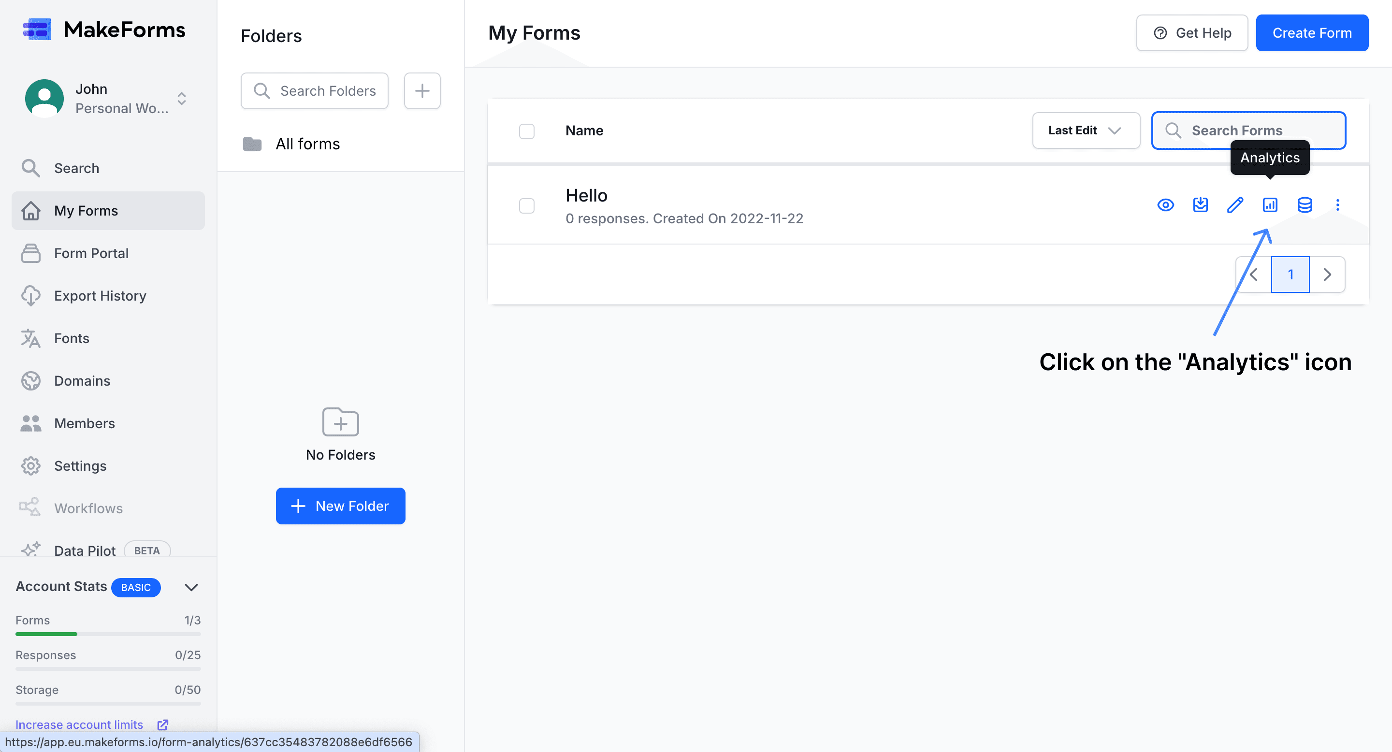The width and height of the screenshot is (1392, 752).
Task: Collapse the Account Stats section
Action: [191, 587]
